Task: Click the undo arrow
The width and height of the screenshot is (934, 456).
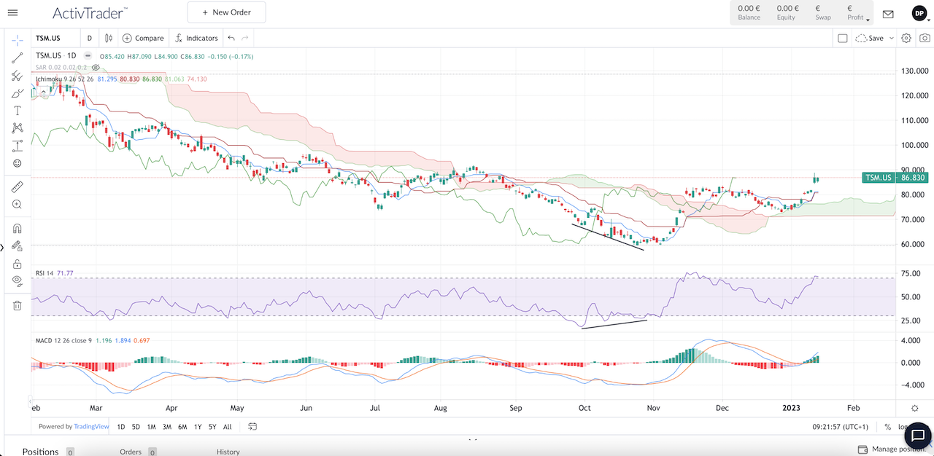Action: tap(231, 38)
